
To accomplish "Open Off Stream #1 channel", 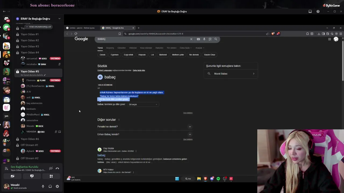I will point(29,145).
